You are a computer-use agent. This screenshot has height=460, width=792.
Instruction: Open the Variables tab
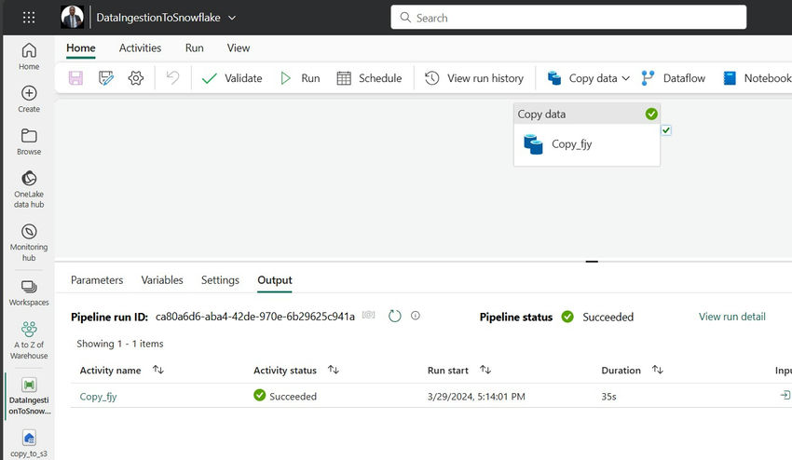[162, 280]
